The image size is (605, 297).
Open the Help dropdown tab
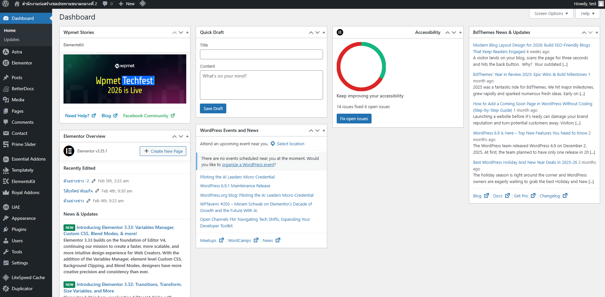point(588,13)
